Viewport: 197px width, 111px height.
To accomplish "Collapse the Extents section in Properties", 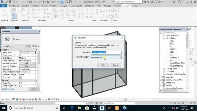I will point(36,80).
